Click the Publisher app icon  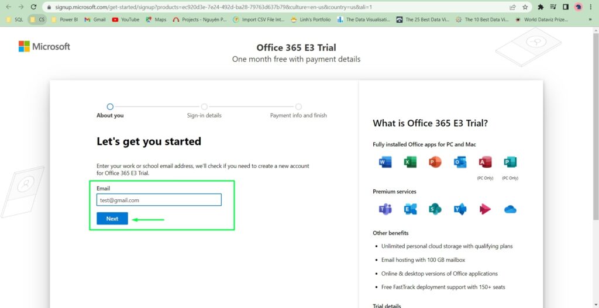coord(510,162)
